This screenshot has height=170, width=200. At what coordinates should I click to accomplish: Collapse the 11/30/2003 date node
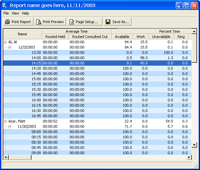pyautogui.click(x=10, y=126)
